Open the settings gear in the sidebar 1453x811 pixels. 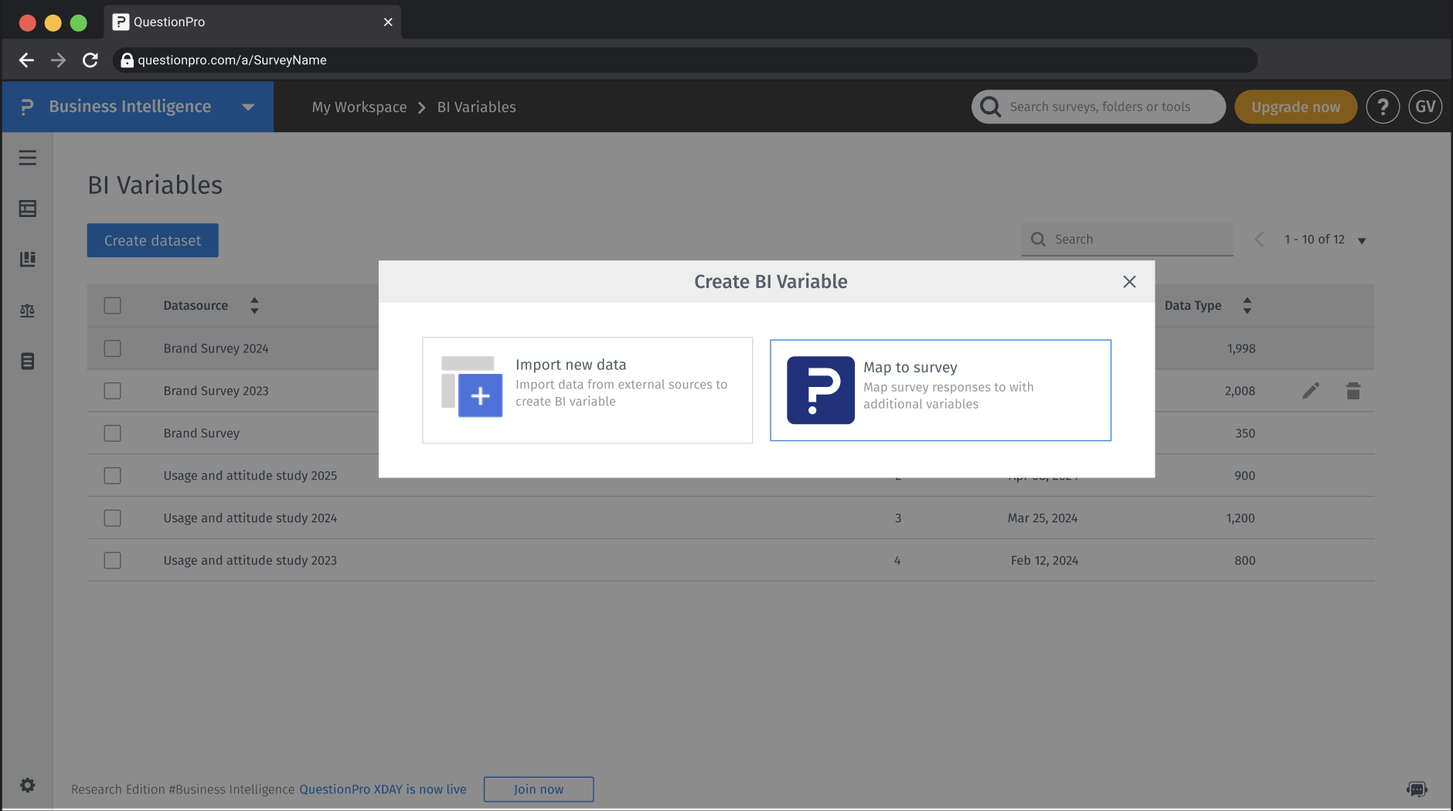(x=28, y=786)
